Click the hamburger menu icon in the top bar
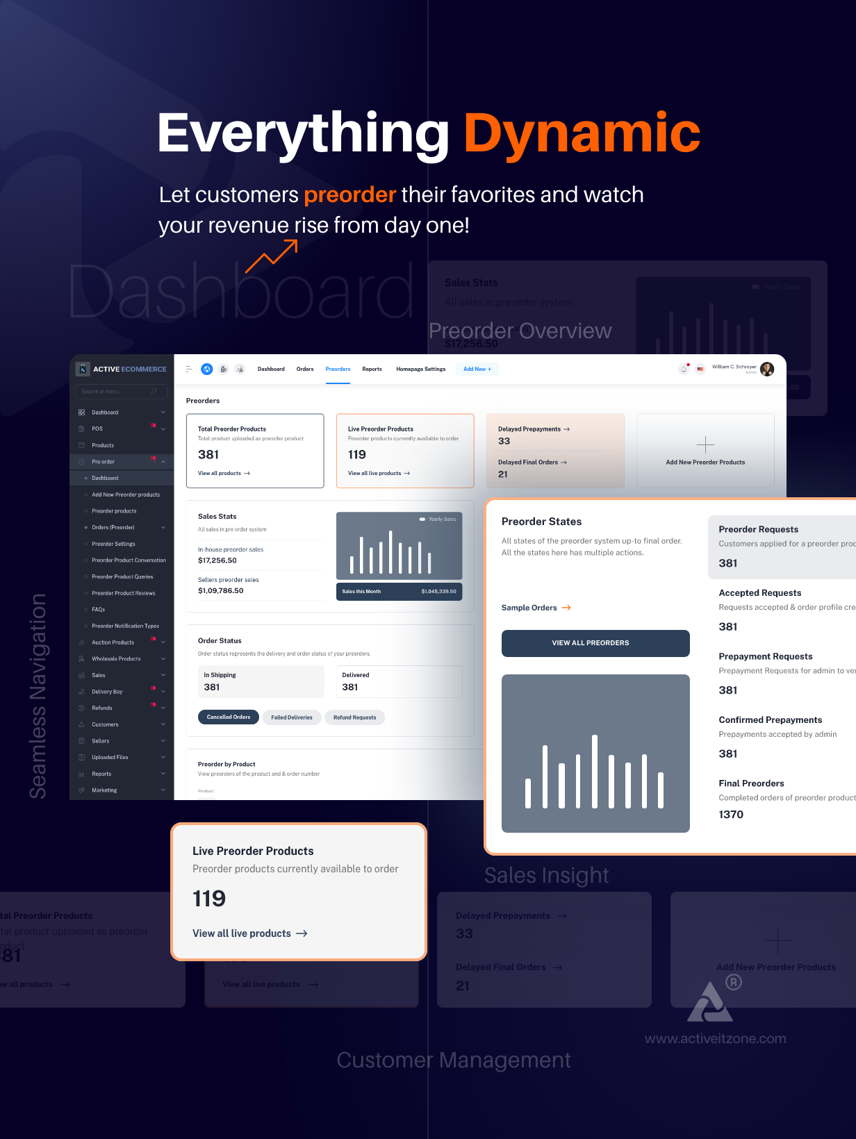The height and width of the screenshot is (1139, 856). click(x=188, y=369)
